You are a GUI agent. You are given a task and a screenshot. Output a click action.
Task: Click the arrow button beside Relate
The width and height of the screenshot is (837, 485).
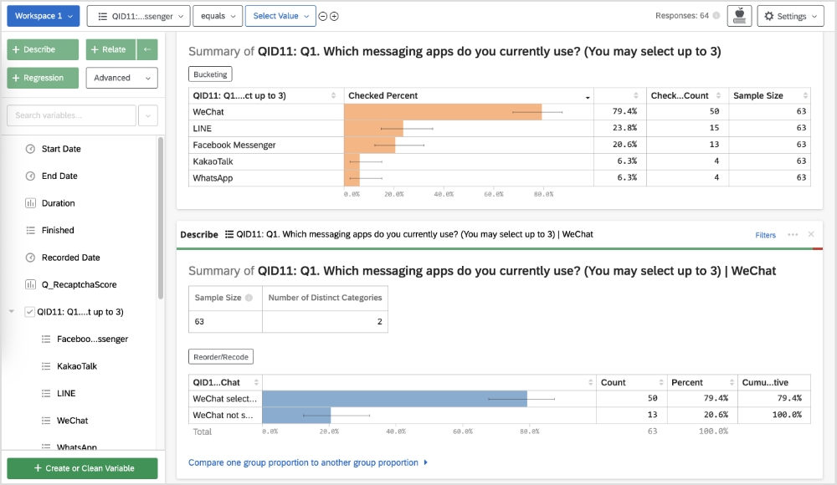click(x=146, y=49)
